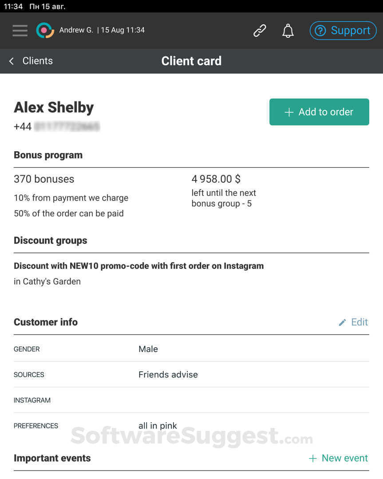Screen dimensions: 383x479
Task: Click the 370 bonuses balance
Action: pos(44,179)
